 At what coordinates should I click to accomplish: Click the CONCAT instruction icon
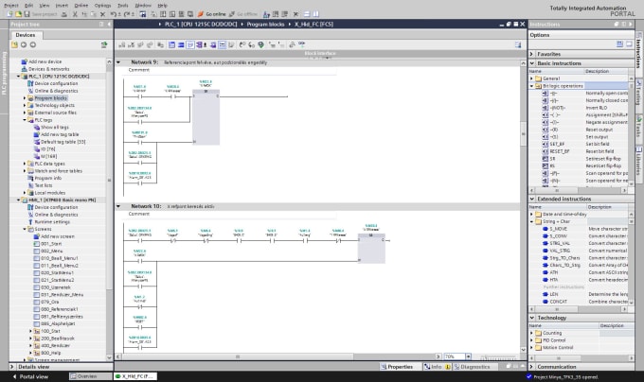click(x=546, y=302)
